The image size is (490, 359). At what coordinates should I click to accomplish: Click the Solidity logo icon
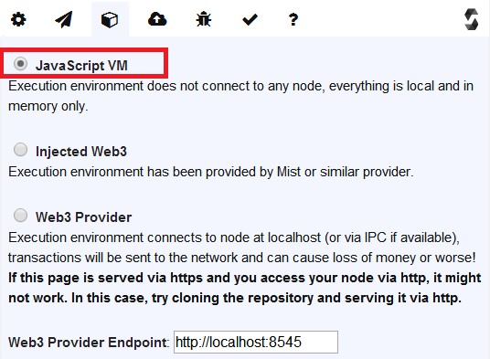[471, 19]
